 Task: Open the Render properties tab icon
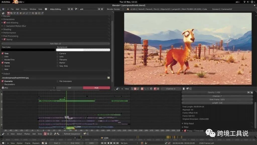pyautogui.click(x=8, y=13)
